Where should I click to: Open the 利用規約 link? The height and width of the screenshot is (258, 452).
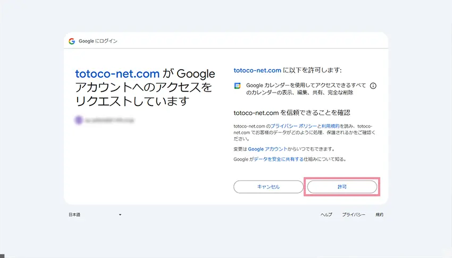click(330, 126)
